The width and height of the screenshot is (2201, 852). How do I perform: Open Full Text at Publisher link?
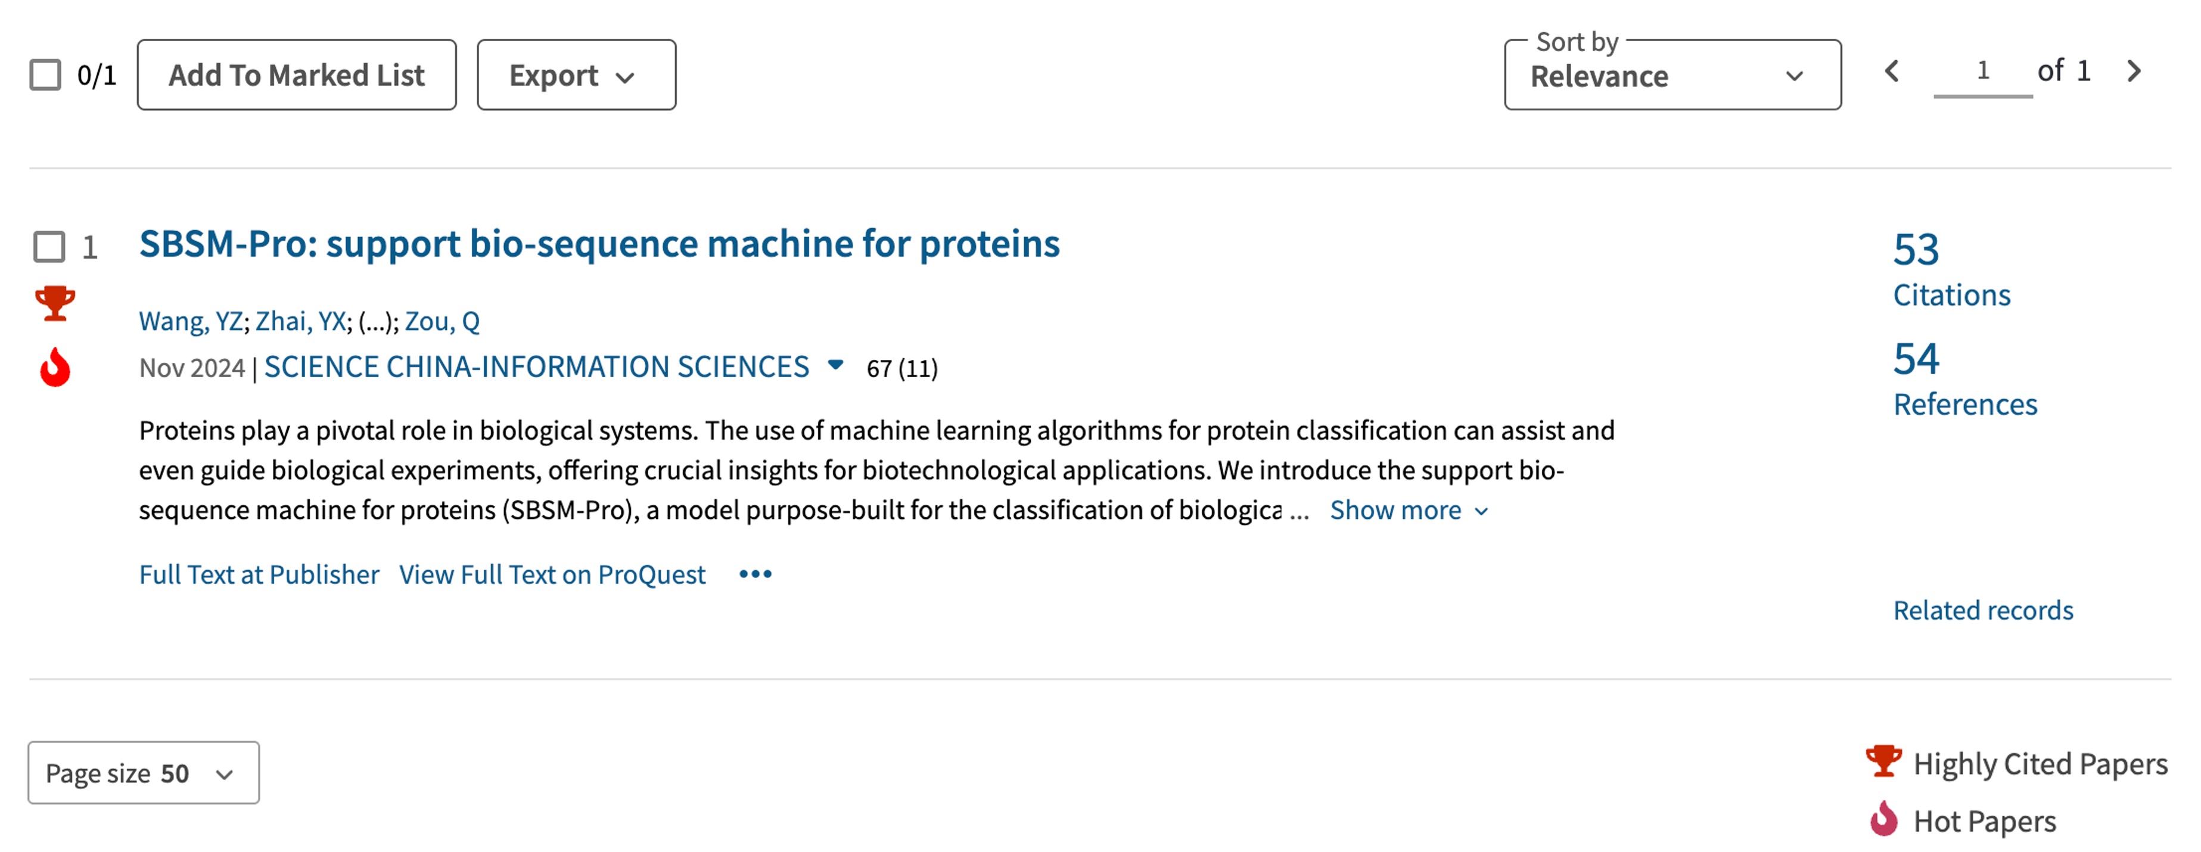(259, 574)
